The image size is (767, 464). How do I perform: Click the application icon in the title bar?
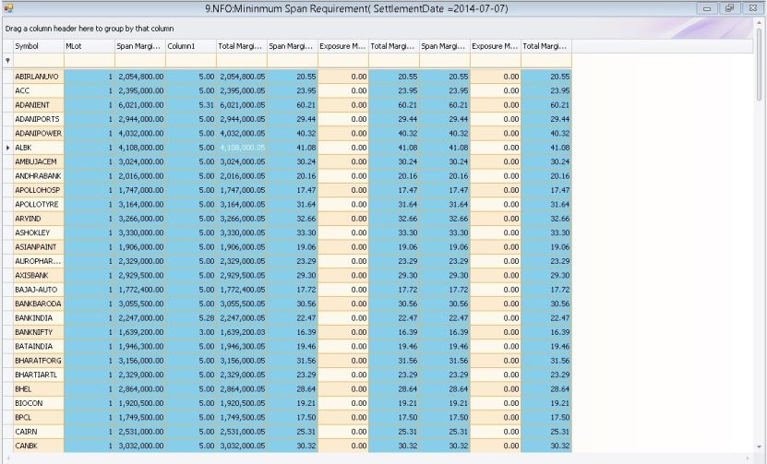tap(8, 7)
